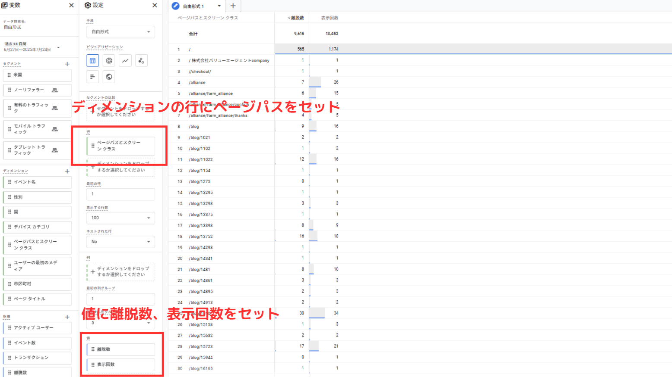
Task: Sort by 離脱数 column header
Action: 296,18
